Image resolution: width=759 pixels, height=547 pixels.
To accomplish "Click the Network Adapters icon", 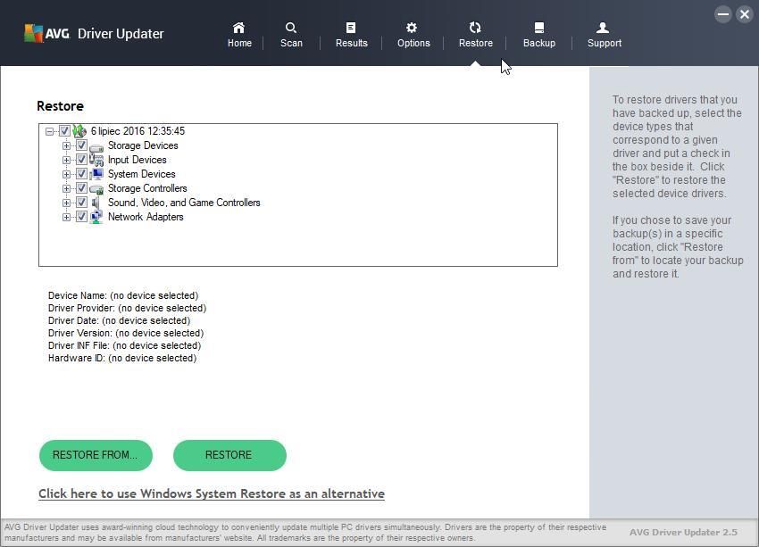I will coord(96,217).
